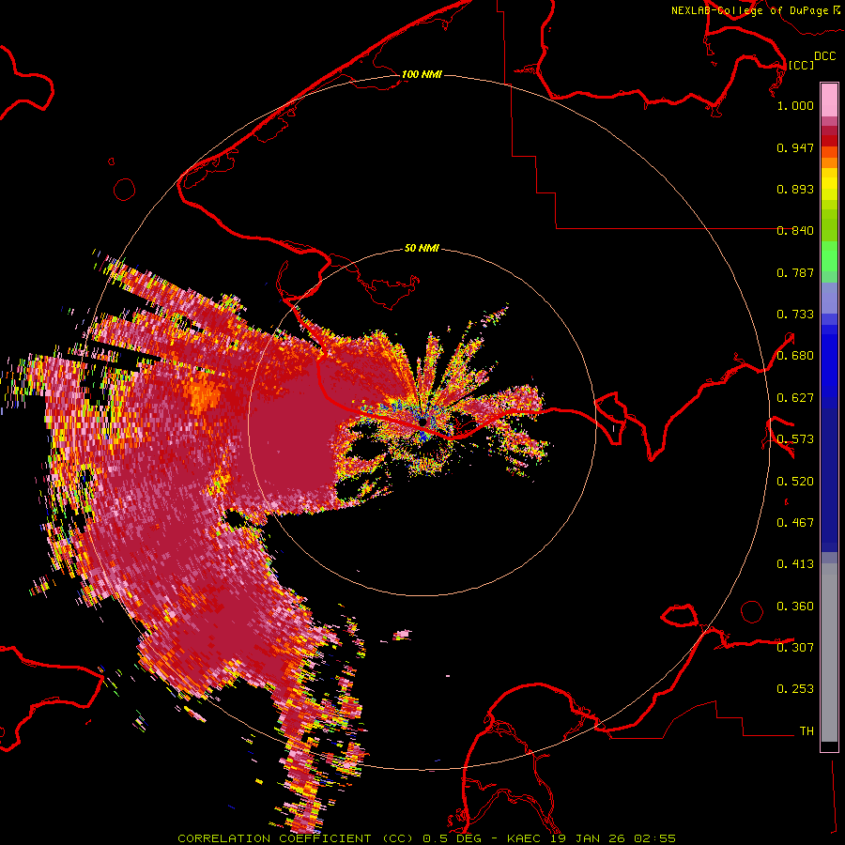Click the 0.733 color scale label
This screenshot has width=845, height=845.
795,315
